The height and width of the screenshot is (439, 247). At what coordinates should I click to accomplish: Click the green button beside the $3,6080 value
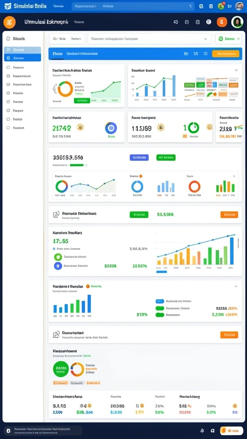(x=139, y=215)
